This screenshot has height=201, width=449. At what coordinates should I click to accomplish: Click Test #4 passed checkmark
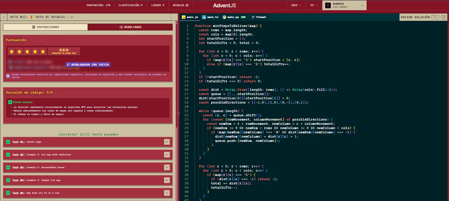pyautogui.click(x=7, y=180)
